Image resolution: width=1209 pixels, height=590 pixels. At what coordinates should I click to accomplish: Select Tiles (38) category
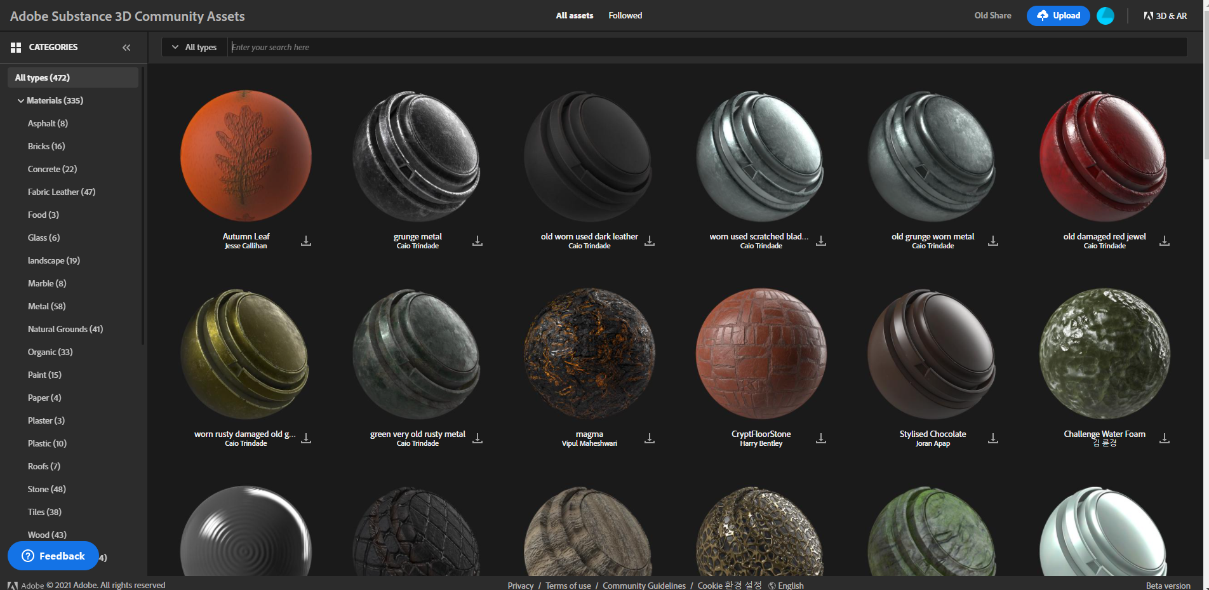(44, 512)
